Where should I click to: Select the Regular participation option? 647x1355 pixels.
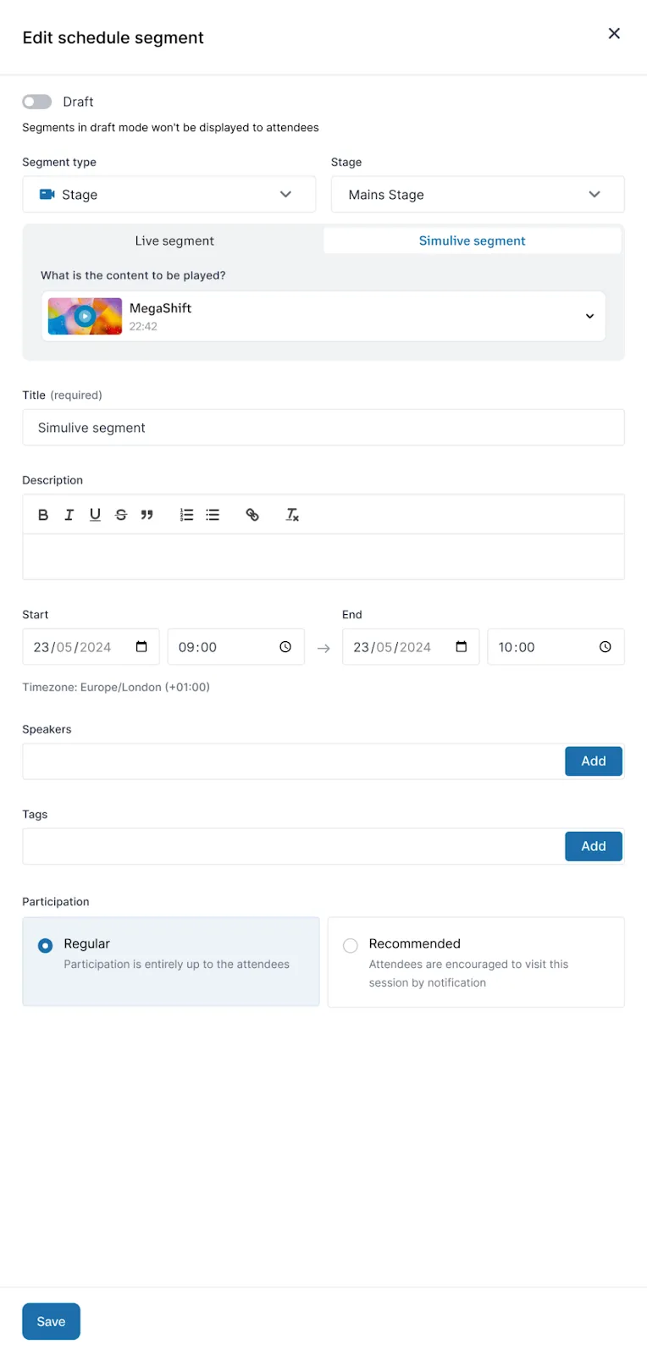pos(46,945)
